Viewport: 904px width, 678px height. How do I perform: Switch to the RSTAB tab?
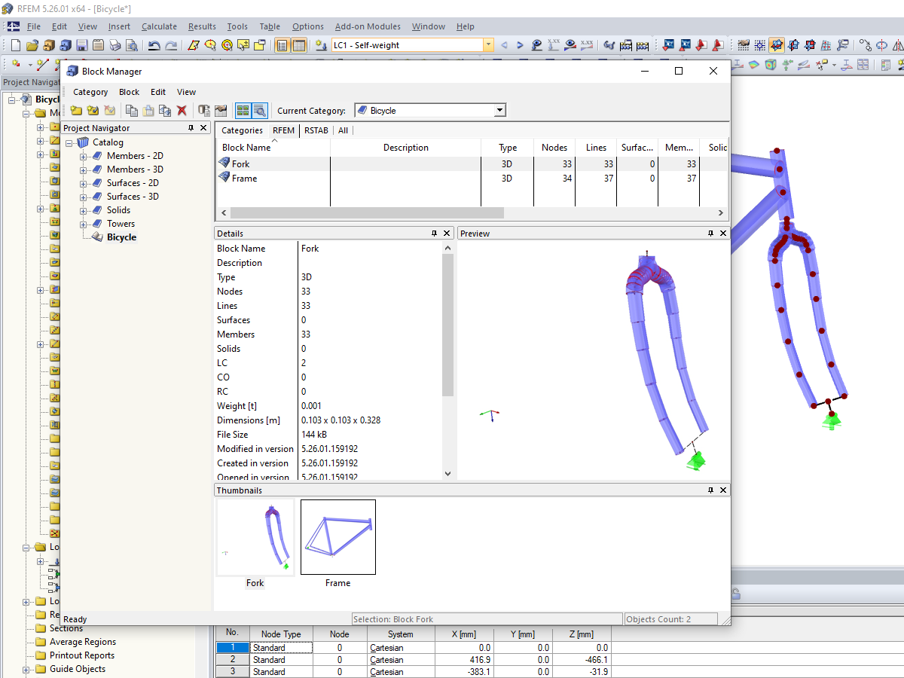[x=316, y=130]
